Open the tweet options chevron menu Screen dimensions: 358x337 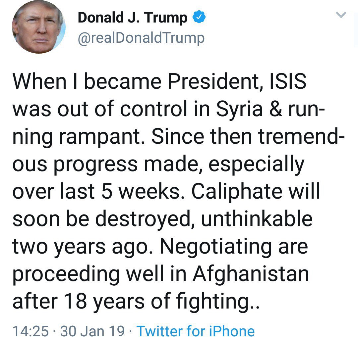(341, 15)
